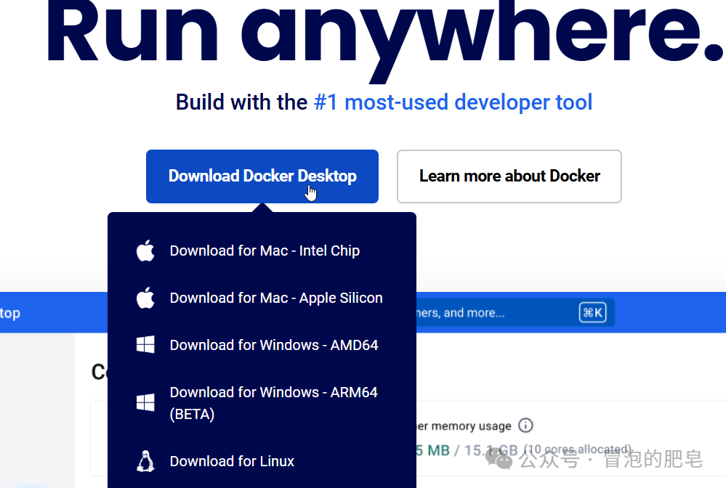
Task: Pick "Download for Windows - AMD64" option
Action: coord(273,345)
